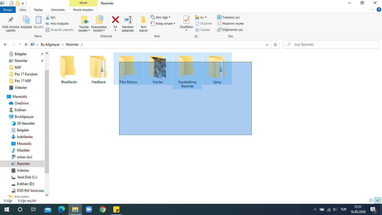The image size is (382, 215).
Task: Open Özellikler (Properties)
Action: [187, 24]
